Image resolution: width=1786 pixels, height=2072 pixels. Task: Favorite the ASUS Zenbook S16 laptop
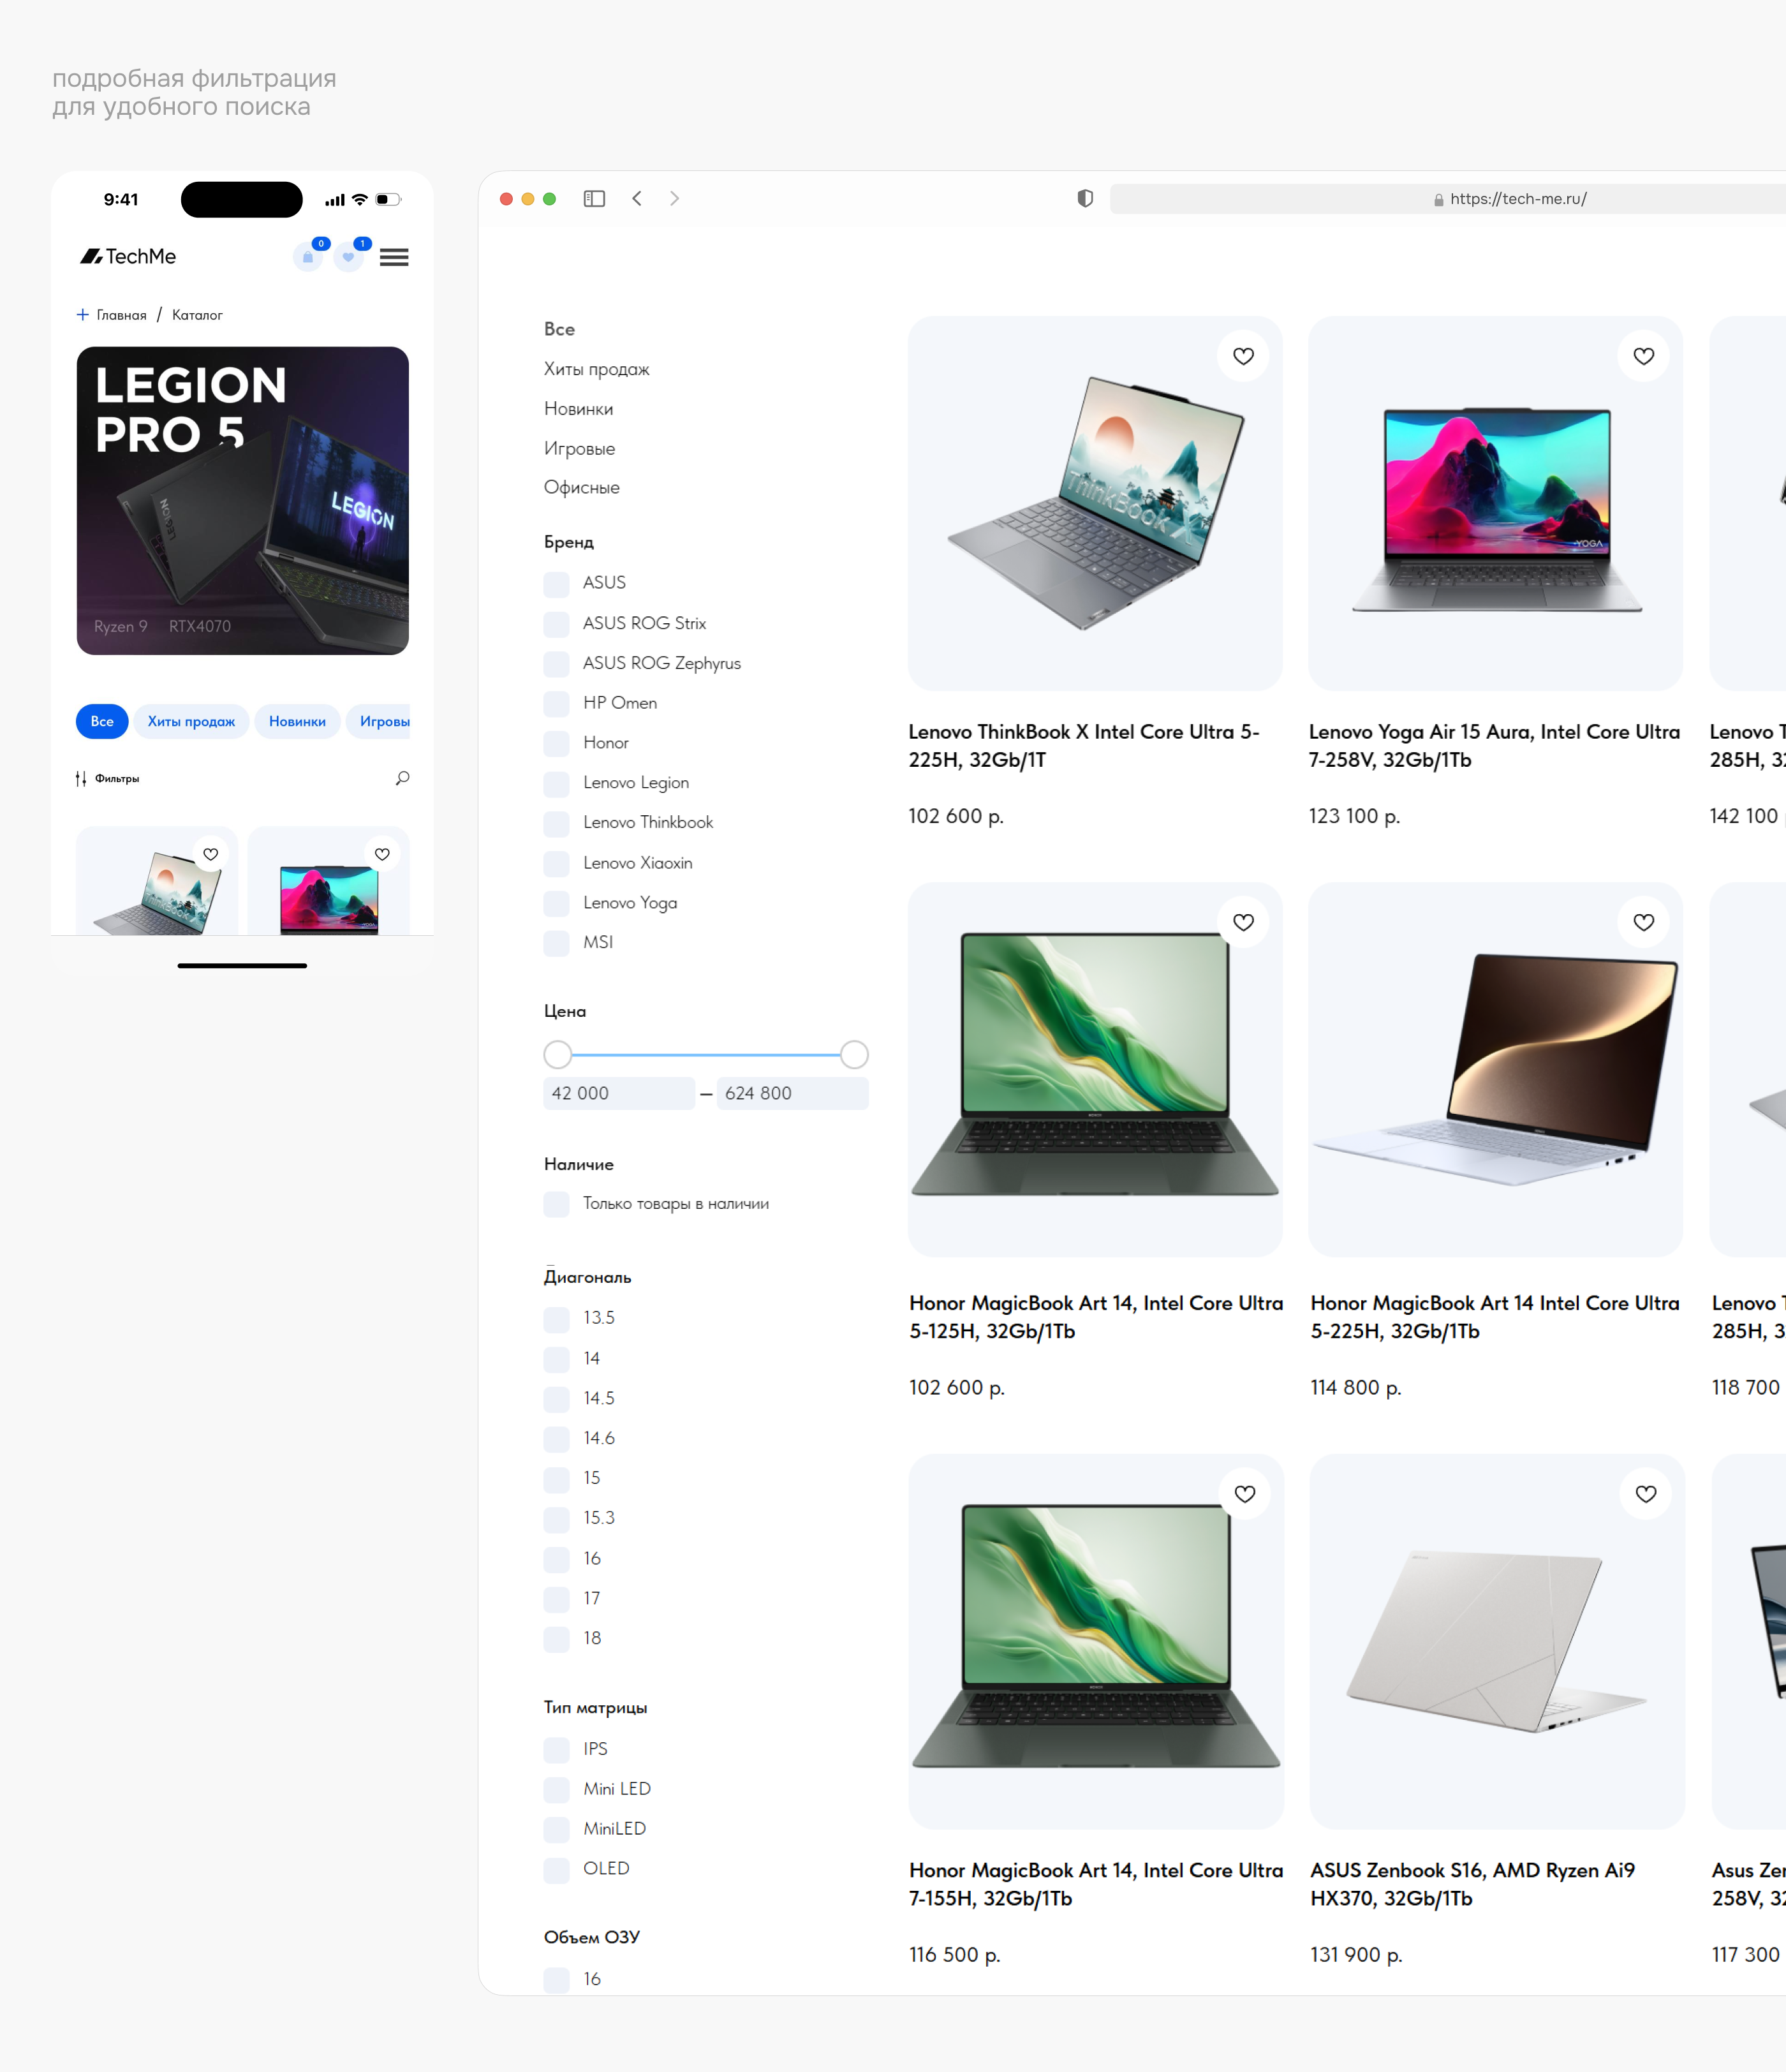(x=1645, y=1494)
